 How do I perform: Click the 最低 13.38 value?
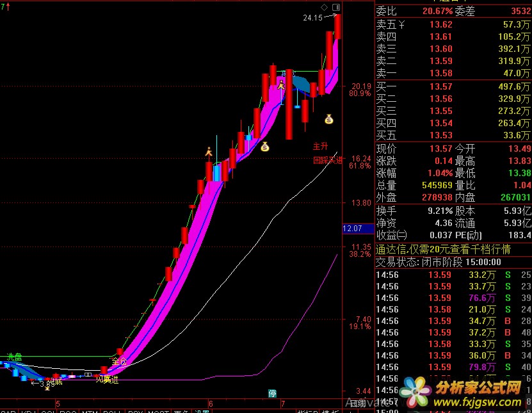point(519,173)
